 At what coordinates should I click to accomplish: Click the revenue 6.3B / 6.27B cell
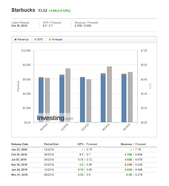coord(134,175)
